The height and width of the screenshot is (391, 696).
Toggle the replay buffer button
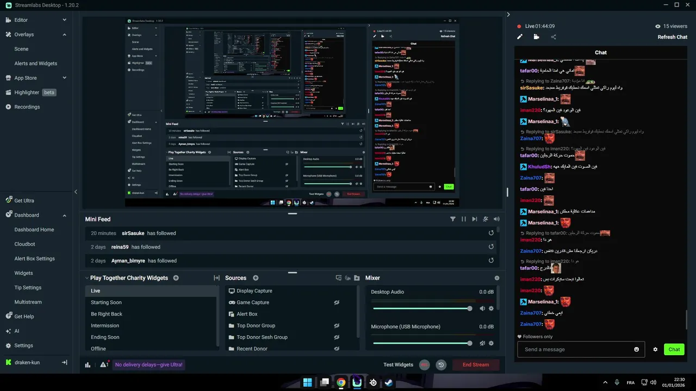[x=441, y=365]
